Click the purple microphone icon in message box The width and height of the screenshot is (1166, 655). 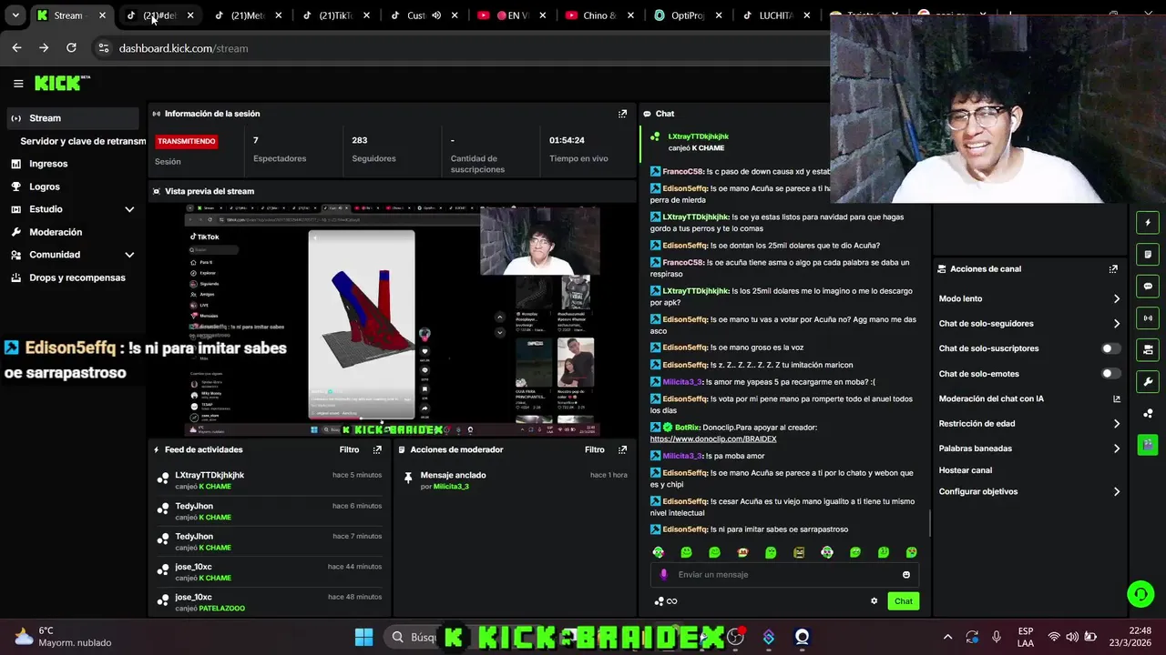663,575
